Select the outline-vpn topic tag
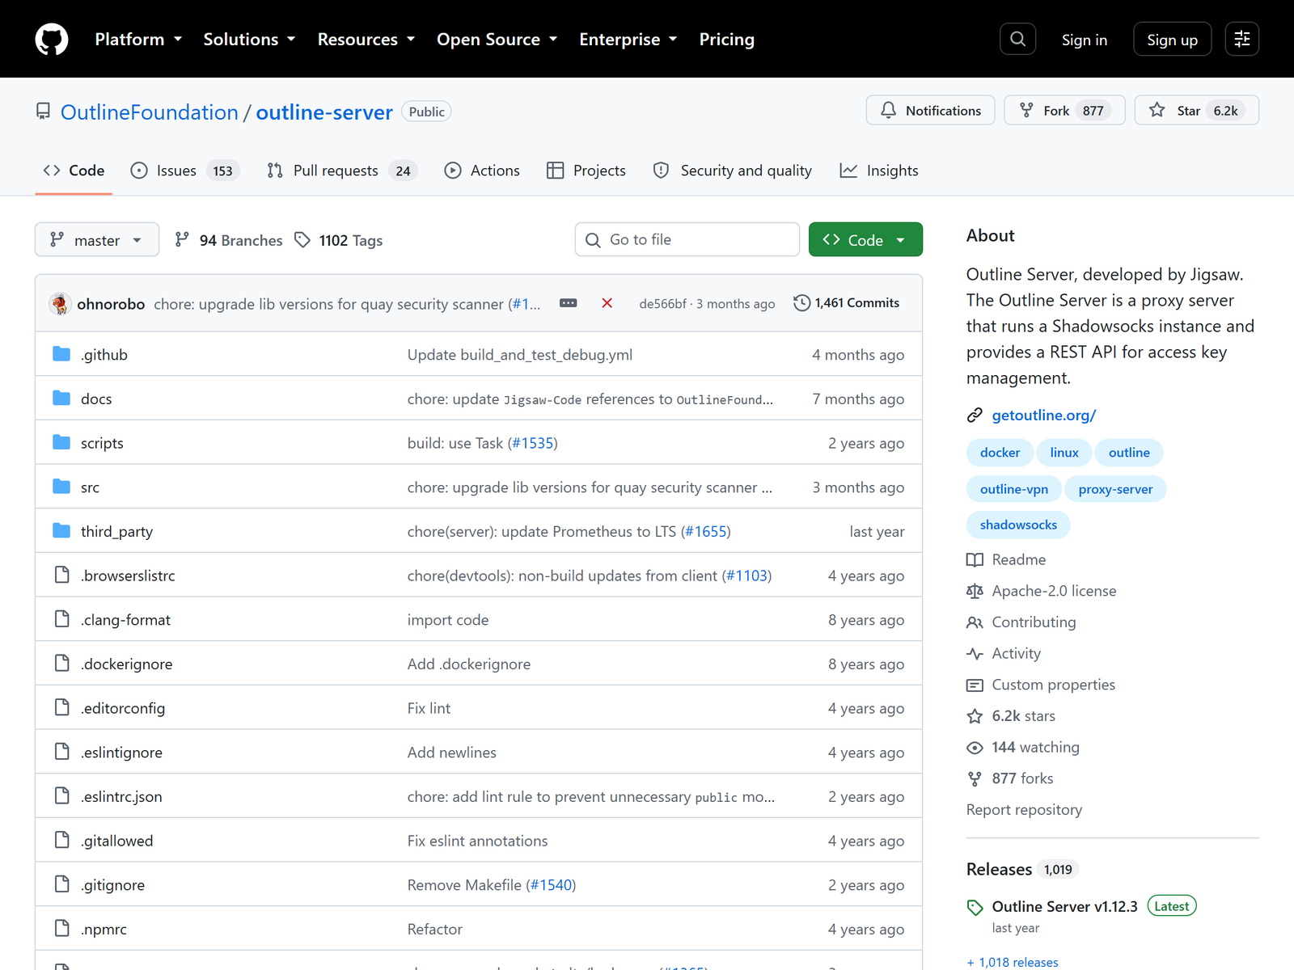Screen dimensions: 1294x970 coord(1013,489)
